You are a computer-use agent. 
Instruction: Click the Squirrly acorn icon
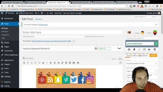tap(143, 33)
